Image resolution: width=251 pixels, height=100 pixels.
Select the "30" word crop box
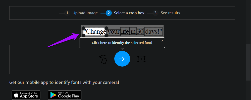pos(140,32)
